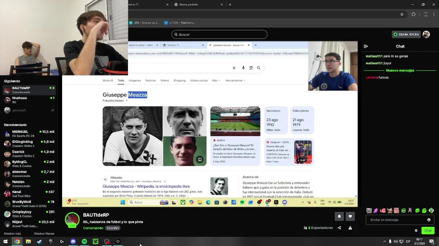Expand the Más dropdown in search filters
Screen dimensions: 439x246
[x=216, y=81]
